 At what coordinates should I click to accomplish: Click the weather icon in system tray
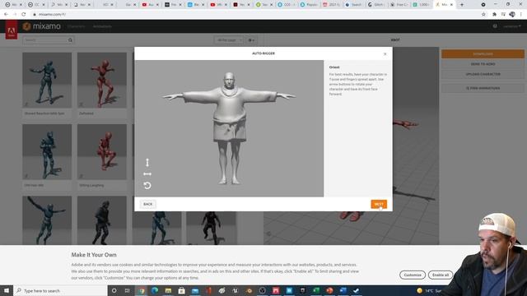click(419, 290)
